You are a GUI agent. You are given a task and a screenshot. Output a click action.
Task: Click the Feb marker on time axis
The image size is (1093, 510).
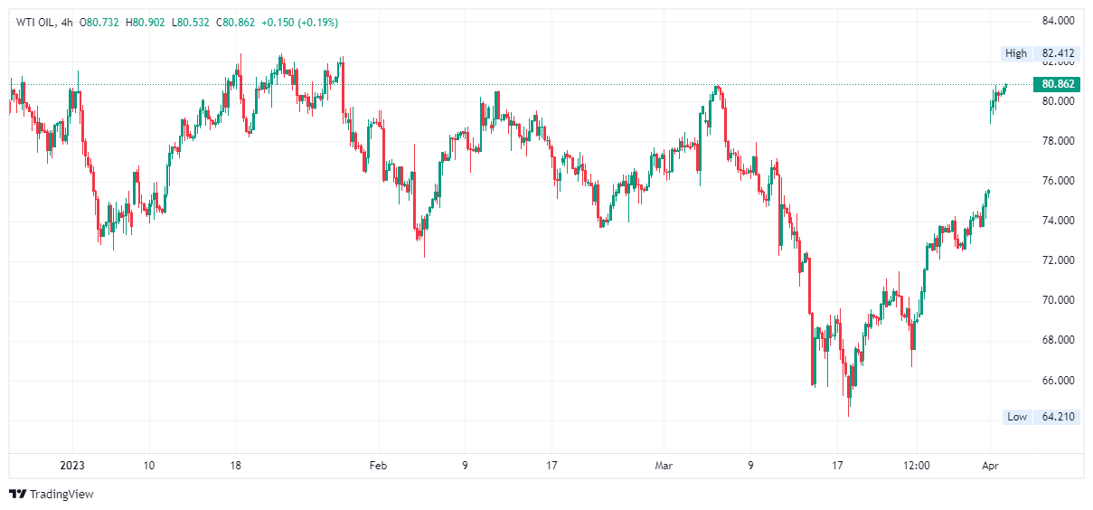click(378, 466)
